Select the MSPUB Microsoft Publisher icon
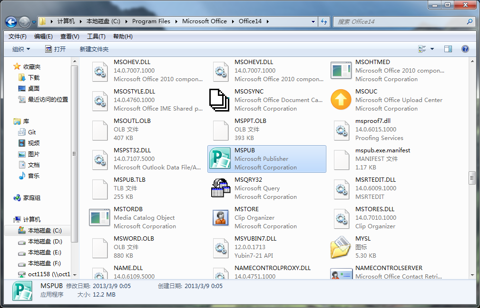This screenshot has width=480, height=308. click(x=220, y=159)
